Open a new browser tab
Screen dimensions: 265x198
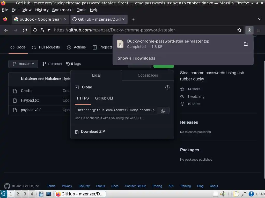tap(133, 19)
